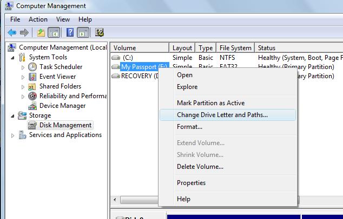Expand the Event Viewer node arrow
This screenshot has height=219, width=343.
click(23, 77)
